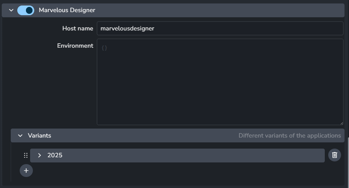Toggle the Marvelous Designer enabled switch

(x=26, y=10)
